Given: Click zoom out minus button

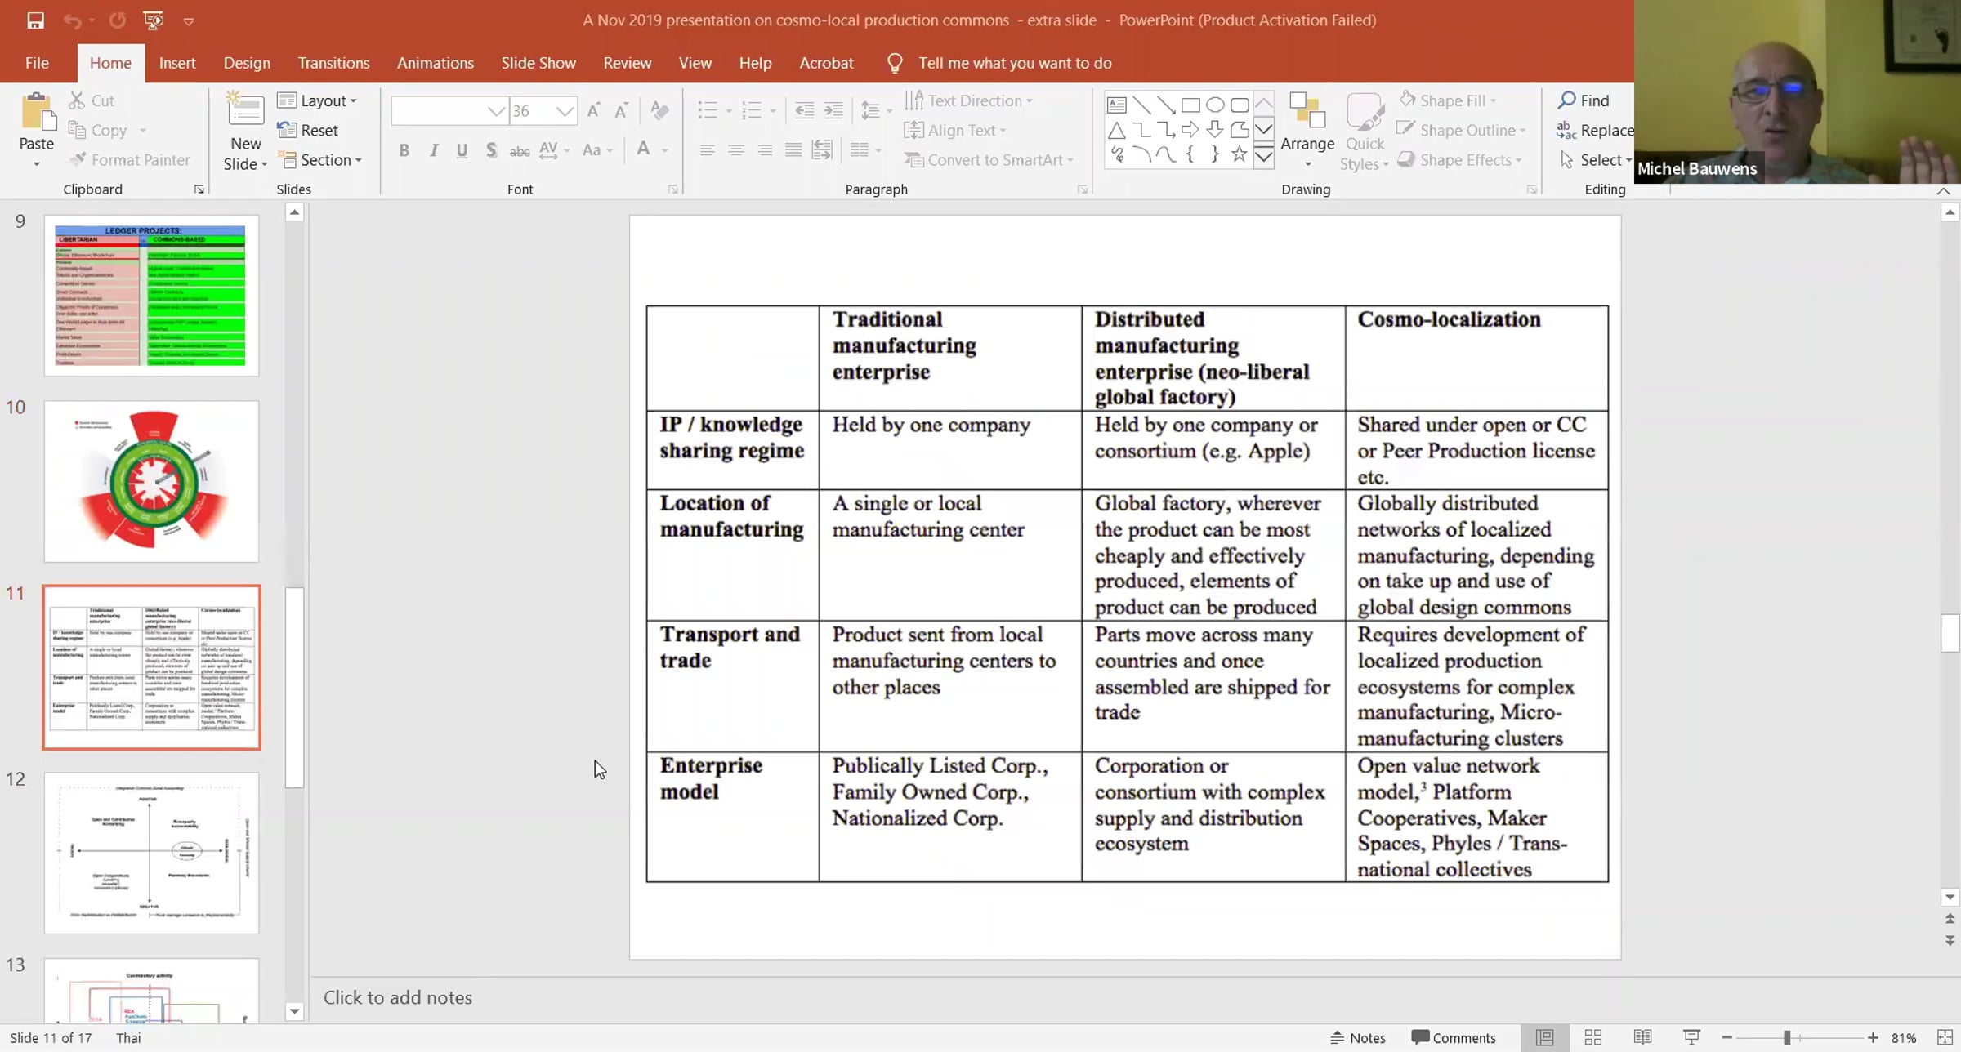Looking at the screenshot, I should pyautogui.click(x=1726, y=1037).
